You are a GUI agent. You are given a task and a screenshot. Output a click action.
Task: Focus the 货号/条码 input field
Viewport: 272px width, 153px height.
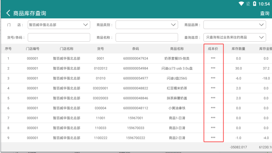click(59, 37)
